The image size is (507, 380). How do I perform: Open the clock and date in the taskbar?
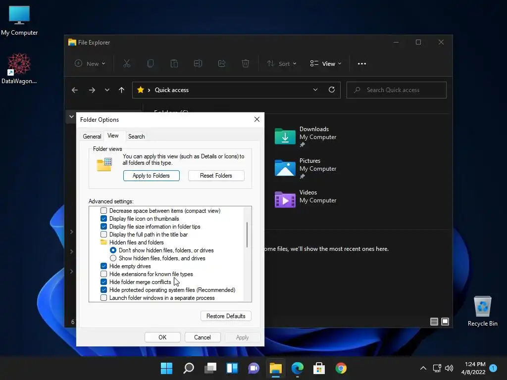click(474, 368)
